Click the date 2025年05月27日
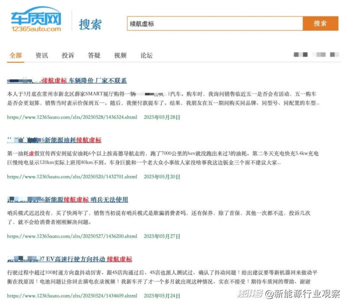Screen dimensions: 345x304 (162, 236)
